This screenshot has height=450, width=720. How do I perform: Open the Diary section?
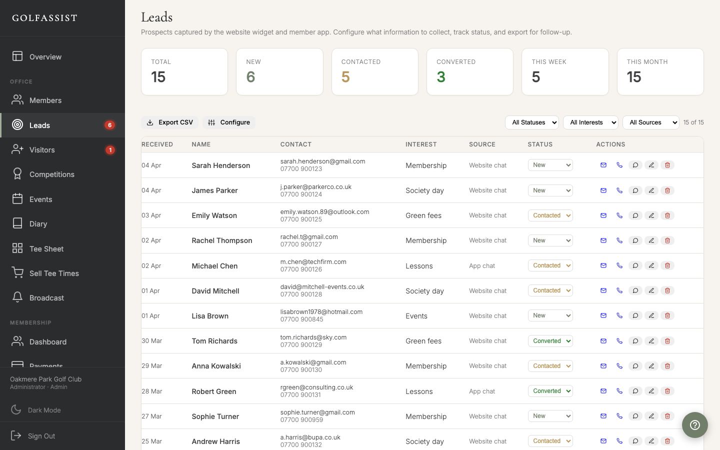37,223
